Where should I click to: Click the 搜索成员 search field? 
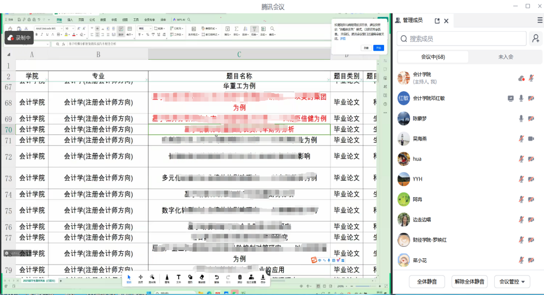pos(461,39)
